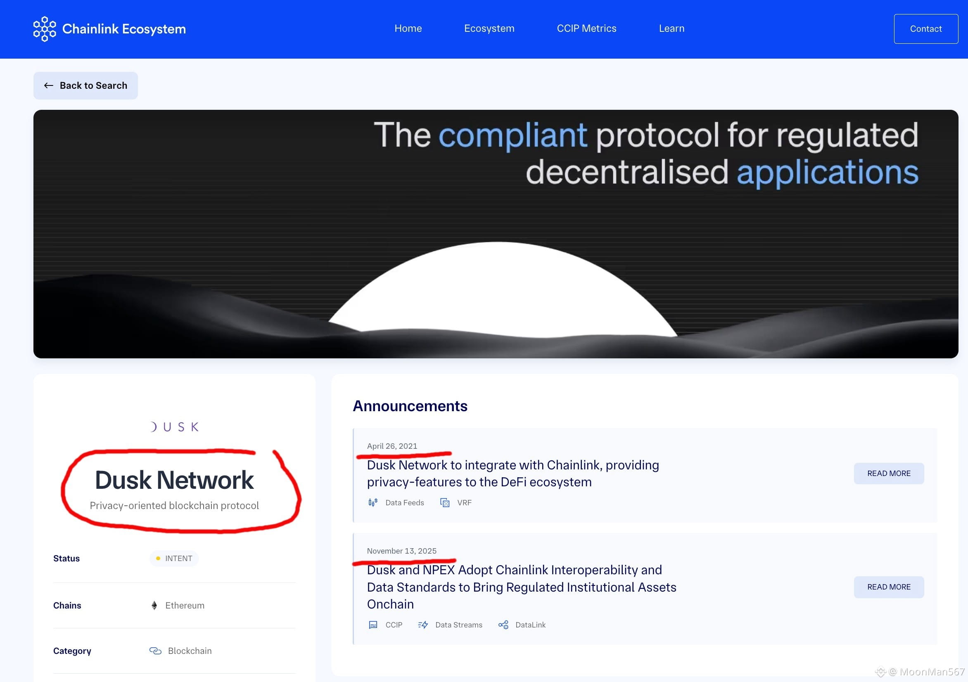Viewport: 968px width, 682px height.
Task: Click the yellow INTENT status dot
Action: 158,559
